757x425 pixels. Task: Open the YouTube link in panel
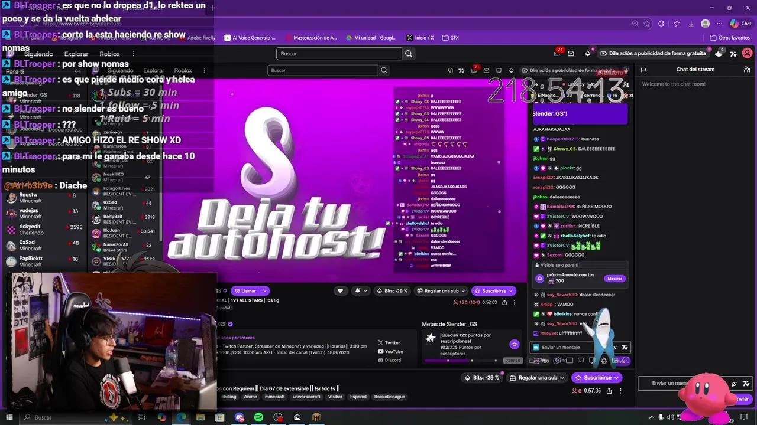(x=390, y=352)
